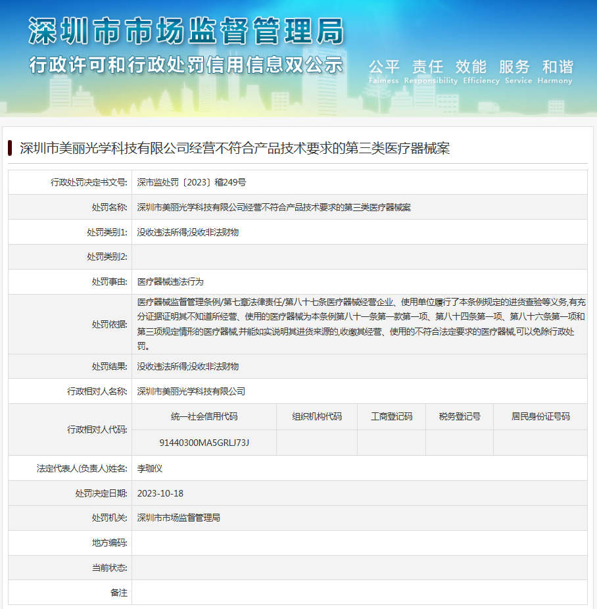Click the 公平 Fairness slogan text
Screen dimensions: 597x609
384,72
